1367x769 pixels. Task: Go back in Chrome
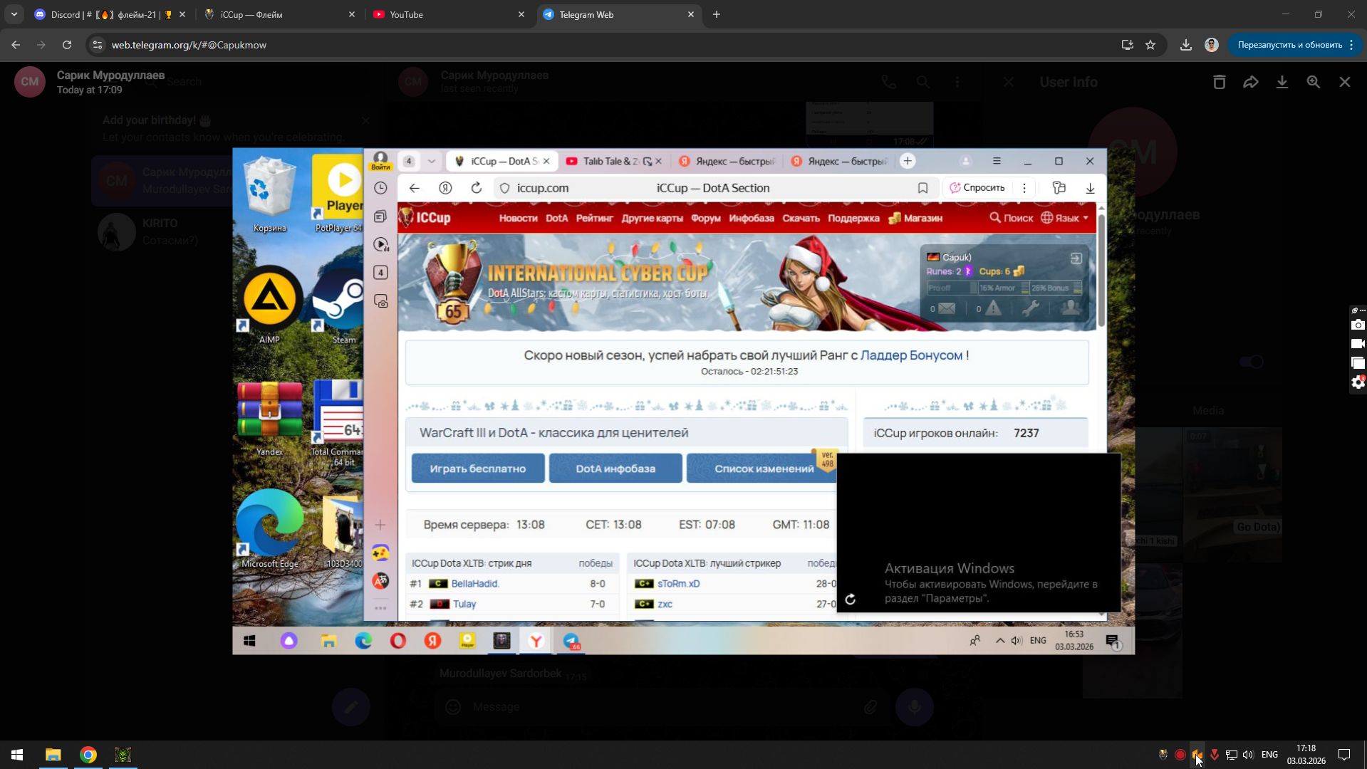click(x=16, y=45)
